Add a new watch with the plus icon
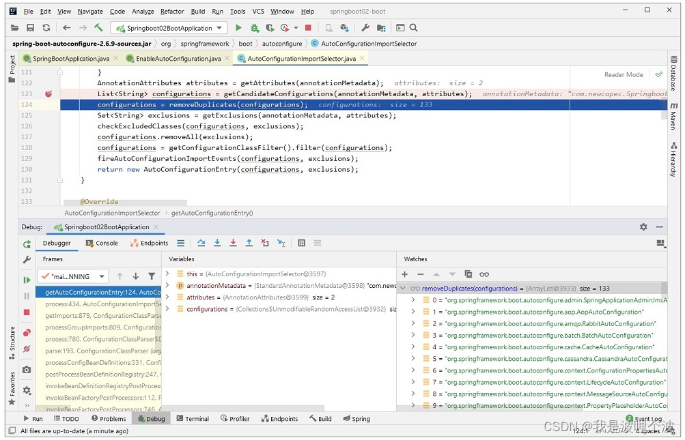This screenshot has width=685, height=440. pyautogui.click(x=404, y=274)
